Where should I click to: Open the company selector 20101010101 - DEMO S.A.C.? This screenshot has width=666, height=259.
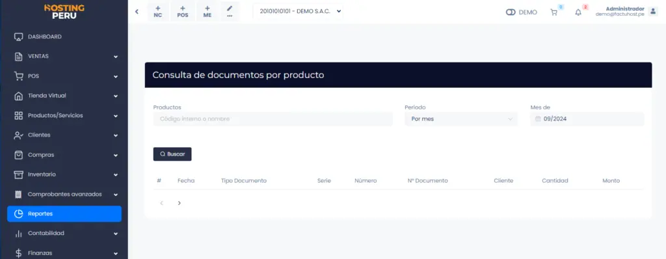click(297, 12)
